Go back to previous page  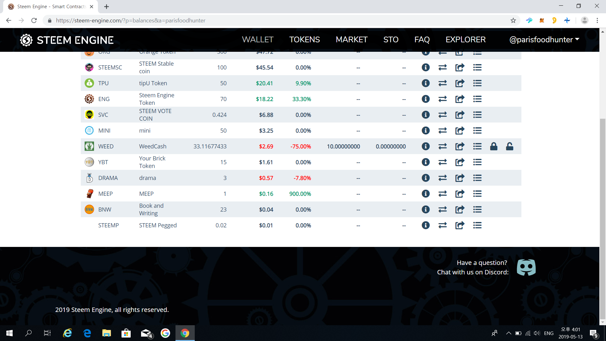coord(9,21)
